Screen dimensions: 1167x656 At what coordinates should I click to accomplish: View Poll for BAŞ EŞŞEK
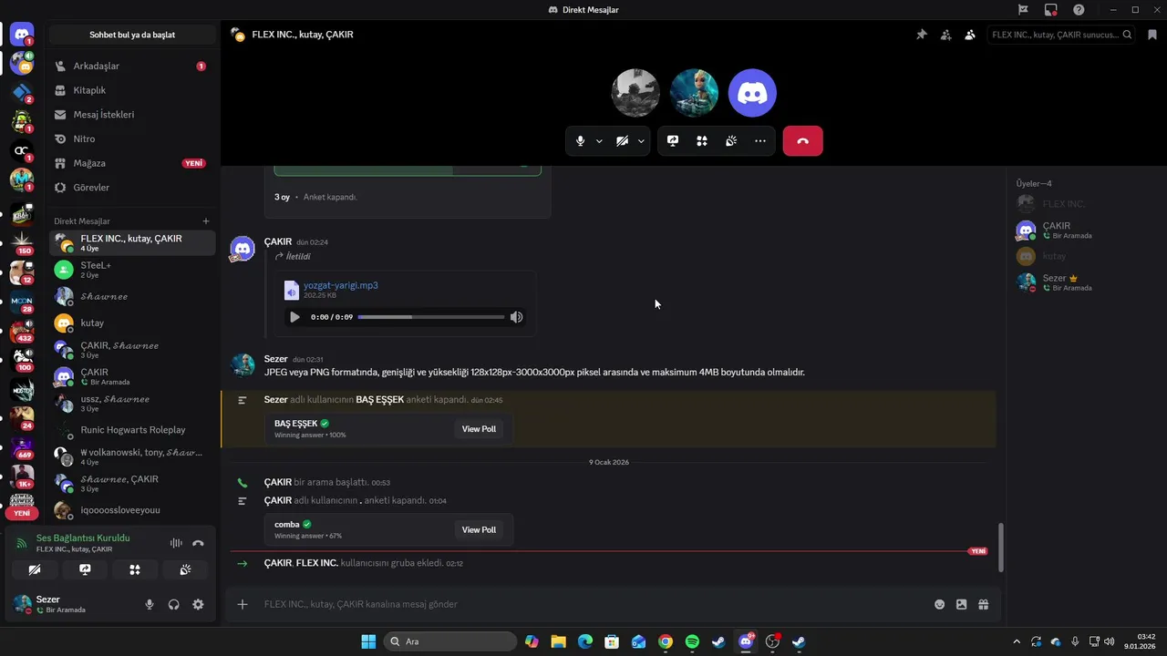coord(479,429)
